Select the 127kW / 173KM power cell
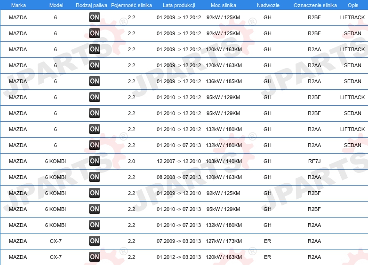 click(224, 241)
